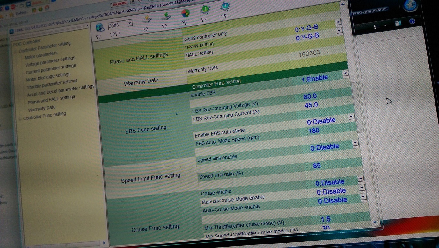Open the Enable EBS Auto-Mode dropdown
Image resolution: width=439 pixels, height=248 pixels.
[x=351, y=117]
